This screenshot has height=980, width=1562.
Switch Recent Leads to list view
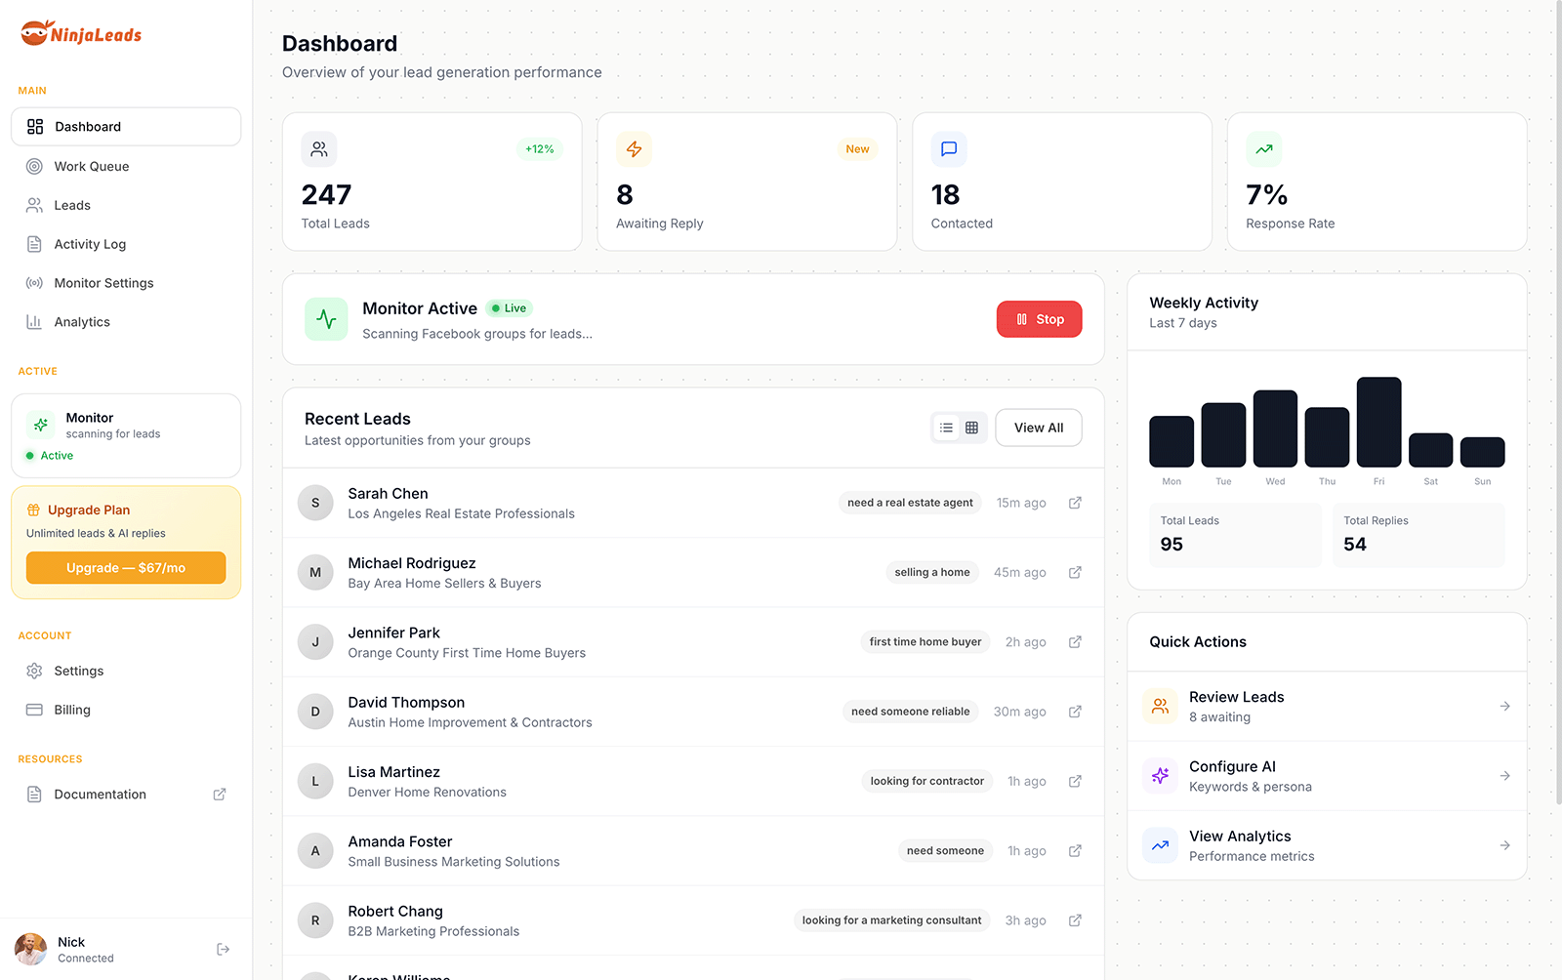tap(945, 428)
